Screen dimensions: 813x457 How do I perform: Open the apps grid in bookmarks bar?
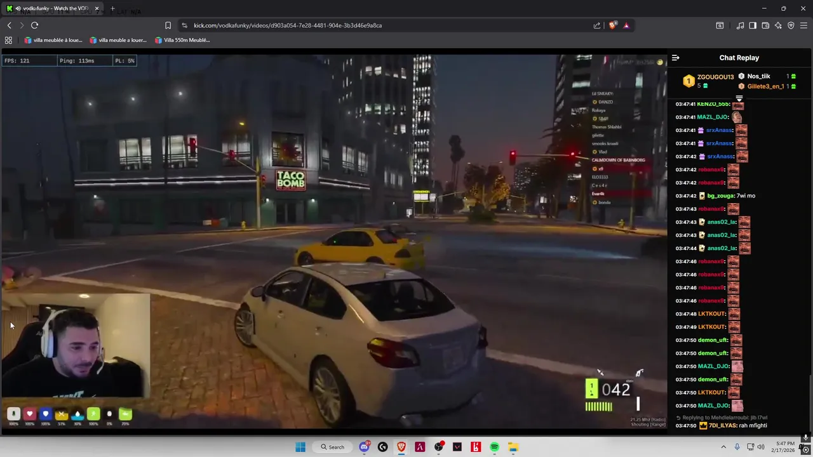8,40
